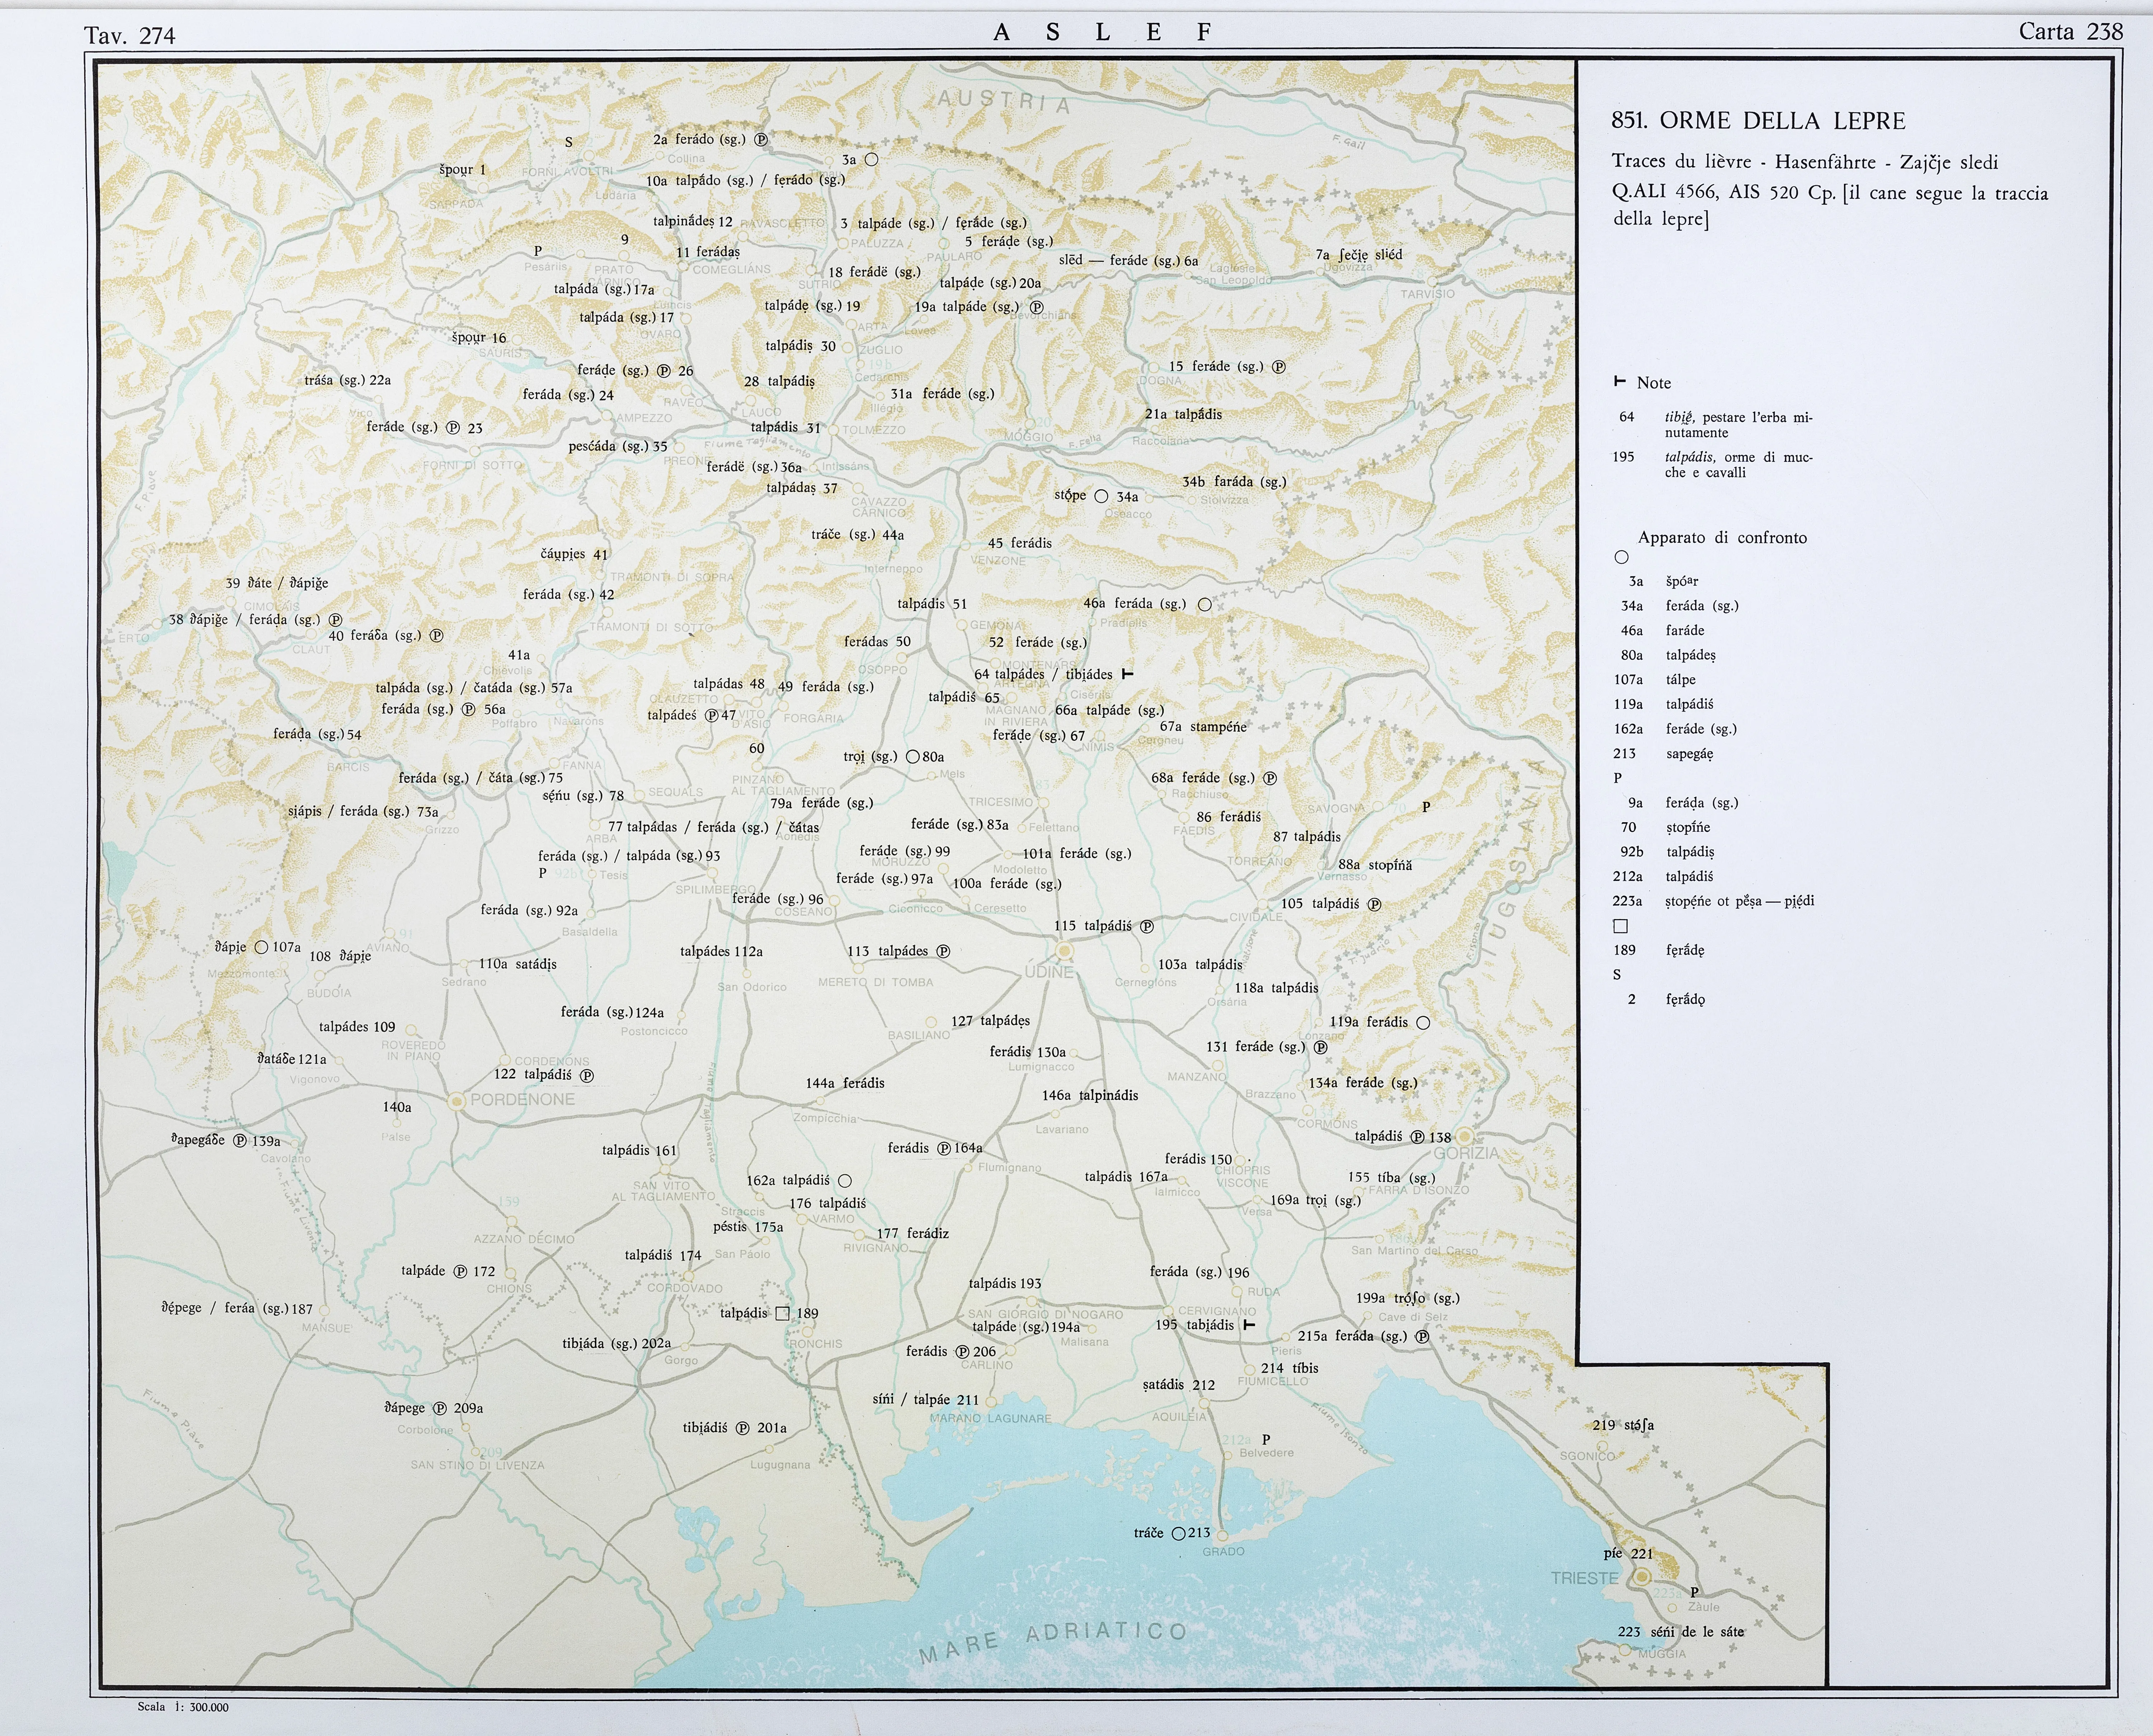Click the Scala 1: 300.000 label
The width and height of the screenshot is (2153, 1736).
pos(183,1707)
